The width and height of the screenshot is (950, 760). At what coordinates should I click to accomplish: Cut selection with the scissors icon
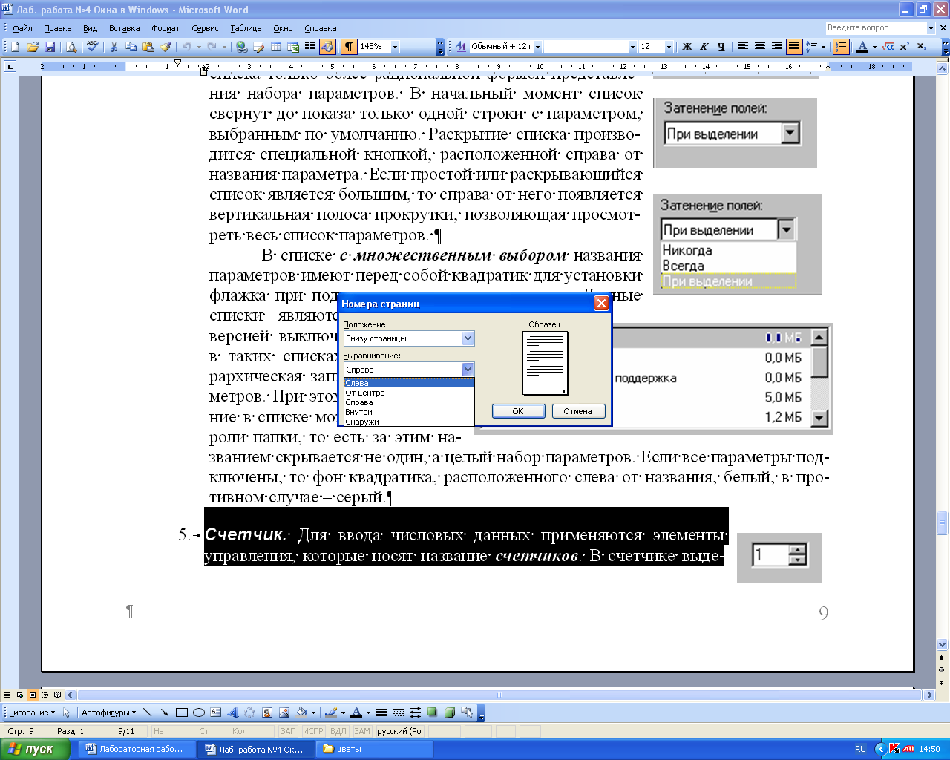(114, 47)
